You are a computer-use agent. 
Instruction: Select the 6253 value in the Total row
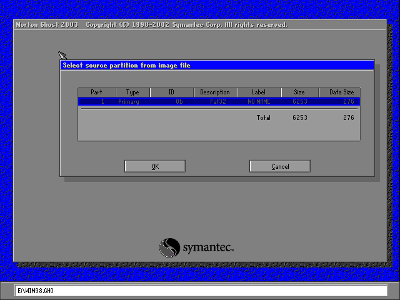click(x=300, y=117)
